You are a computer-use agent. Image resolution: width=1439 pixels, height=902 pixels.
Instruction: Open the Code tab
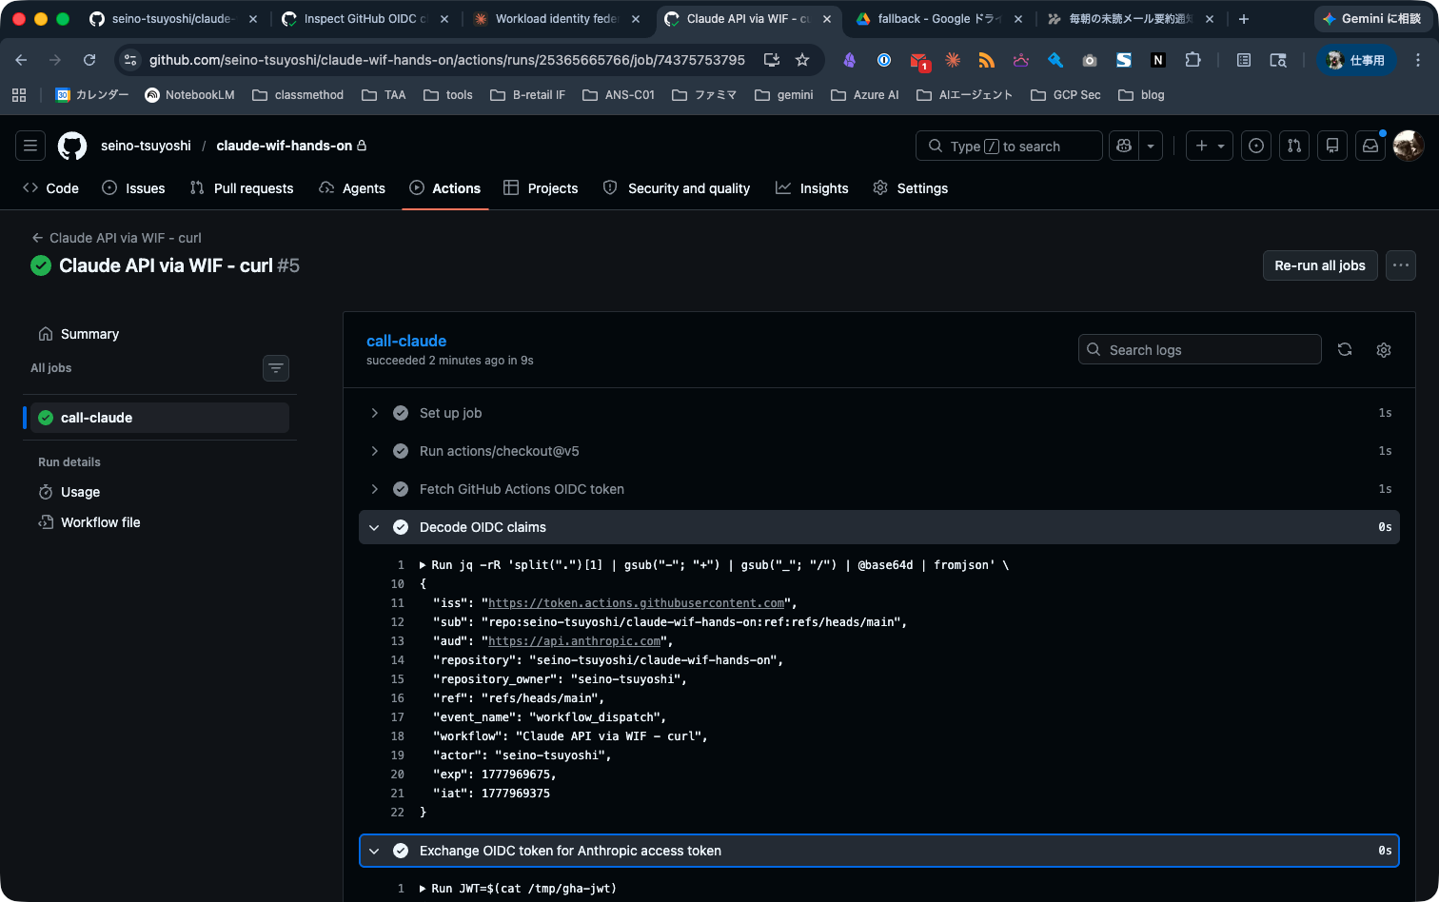[x=51, y=188]
